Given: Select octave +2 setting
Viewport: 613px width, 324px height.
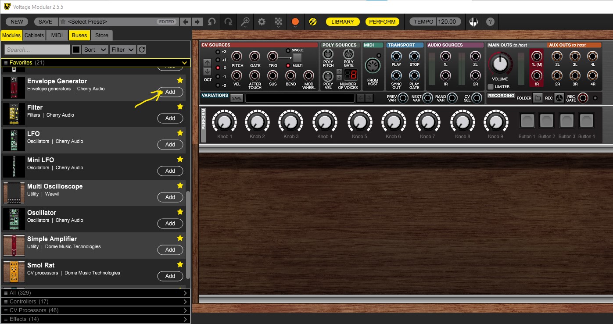Looking at the screenshot, I should coord(218,52).
